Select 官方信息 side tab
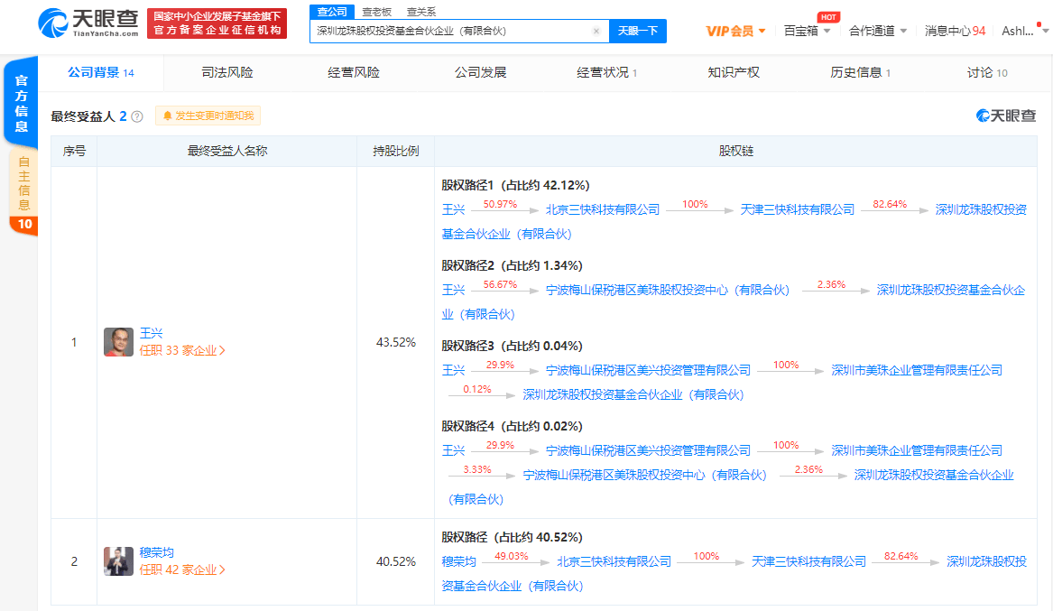 (x=22, y=104)
